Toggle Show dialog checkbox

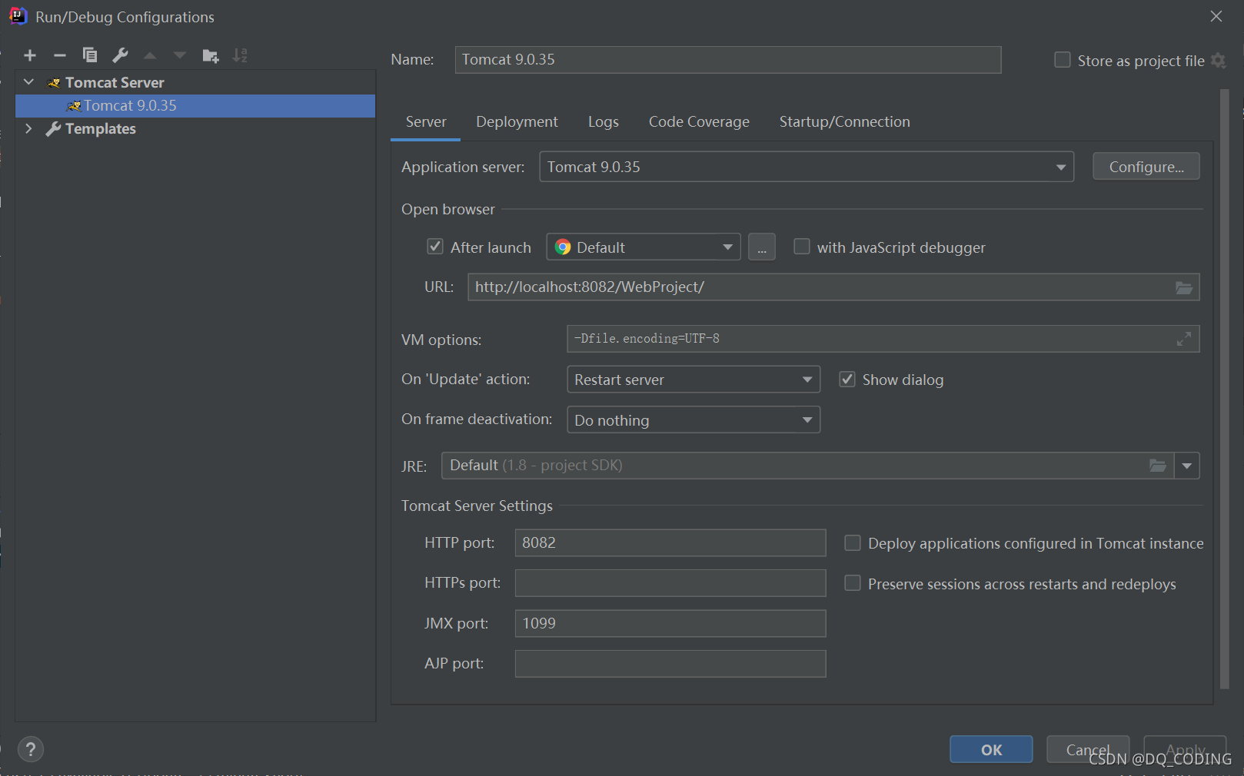pos(847,380)
